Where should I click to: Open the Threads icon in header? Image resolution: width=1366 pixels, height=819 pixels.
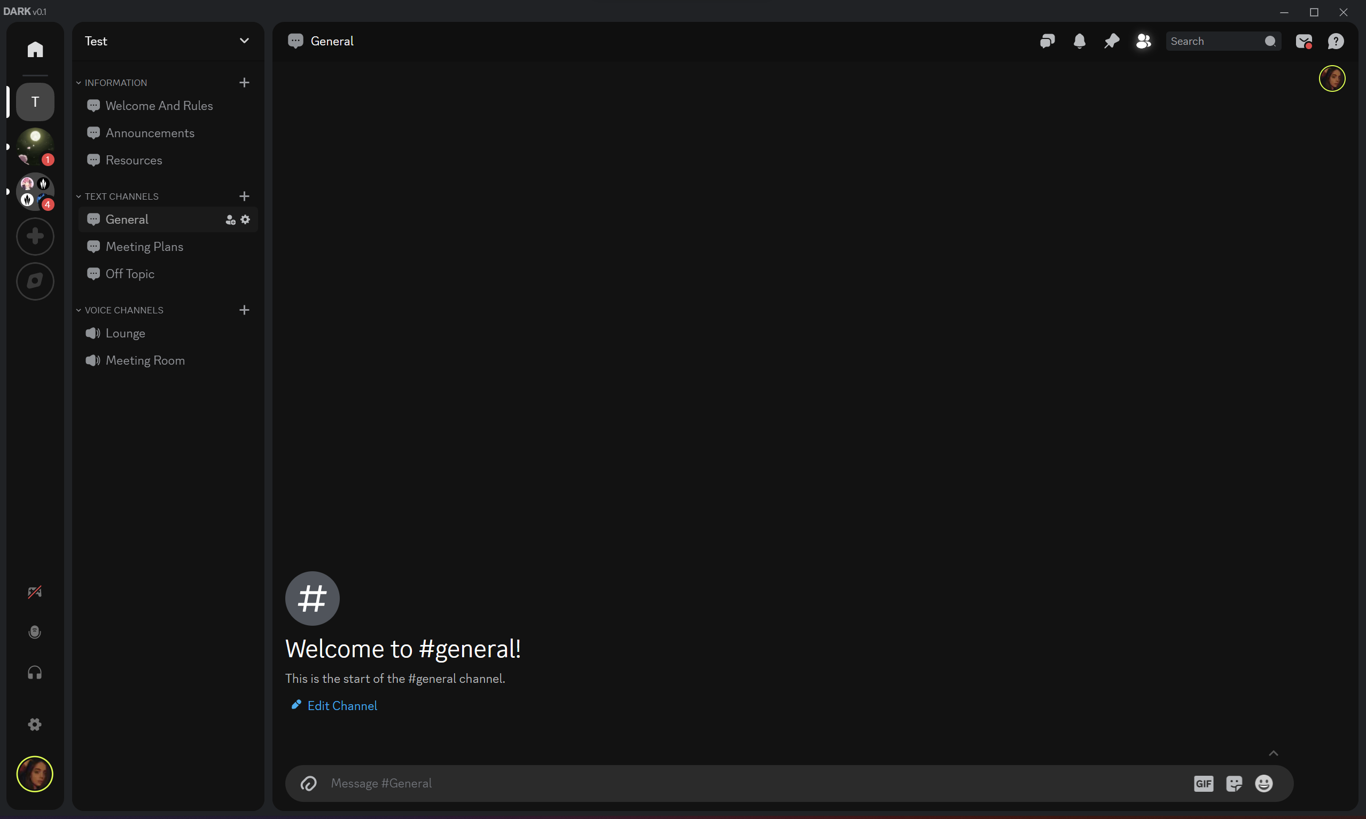1048,41
